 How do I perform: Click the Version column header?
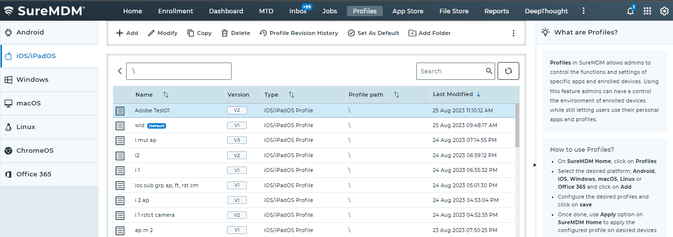click(x=238, y=95)
